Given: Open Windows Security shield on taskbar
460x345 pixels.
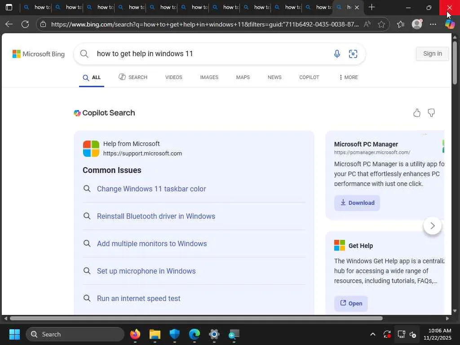Looking at the screenshot, I should click(x=175, y=334).
